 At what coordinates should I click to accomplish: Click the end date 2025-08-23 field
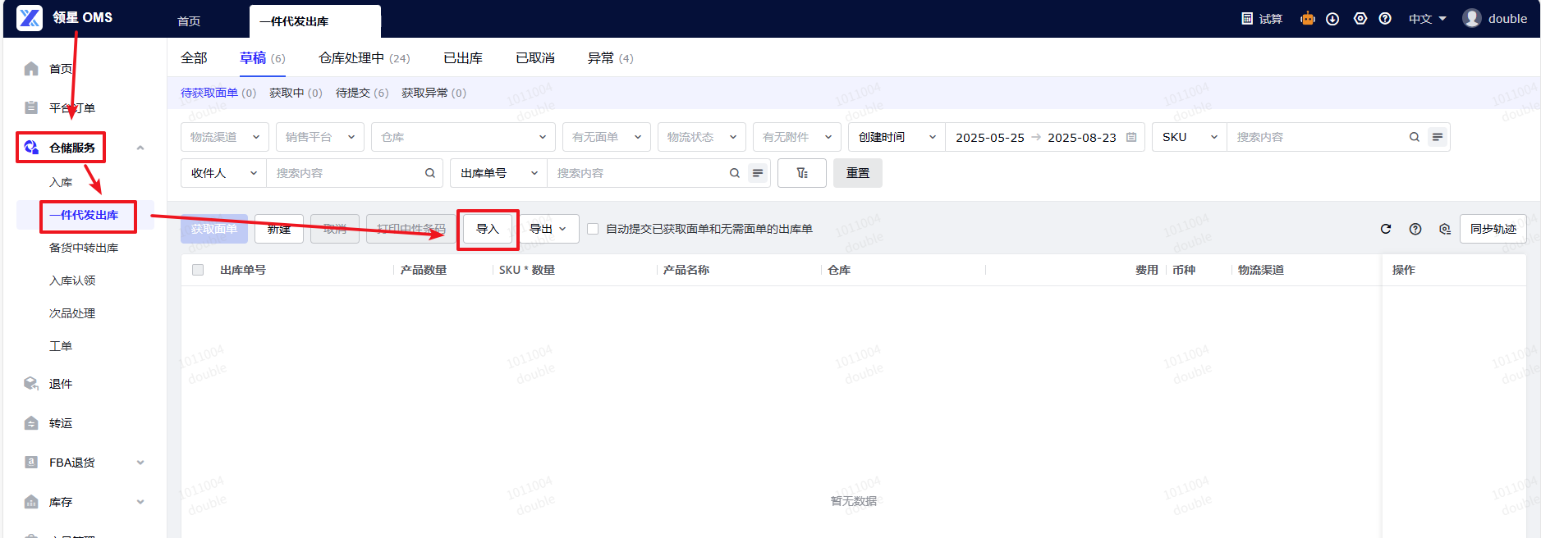(1082, 137)
